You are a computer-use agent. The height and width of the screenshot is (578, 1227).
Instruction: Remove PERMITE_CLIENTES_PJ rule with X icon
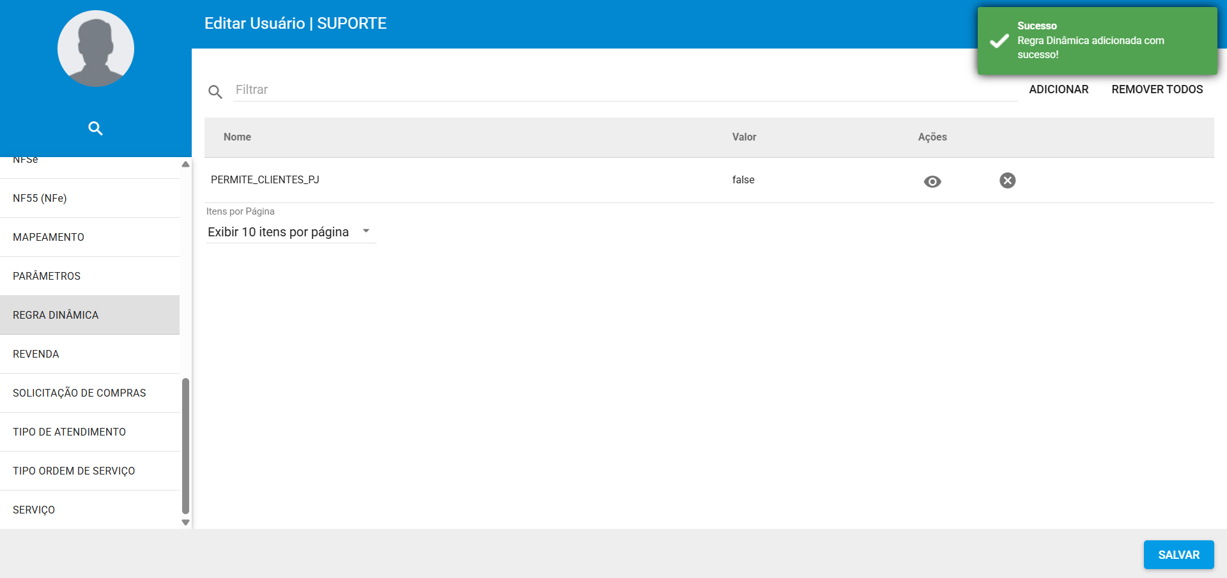pyautogui.click(x=1007, y=181)
